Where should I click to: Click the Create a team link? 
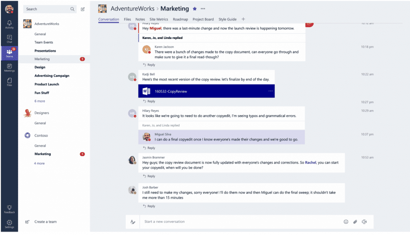(46, 222)
